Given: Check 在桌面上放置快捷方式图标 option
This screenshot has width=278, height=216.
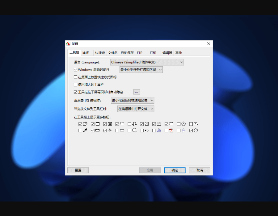Looking at the screenshot, I should point(76,77).
